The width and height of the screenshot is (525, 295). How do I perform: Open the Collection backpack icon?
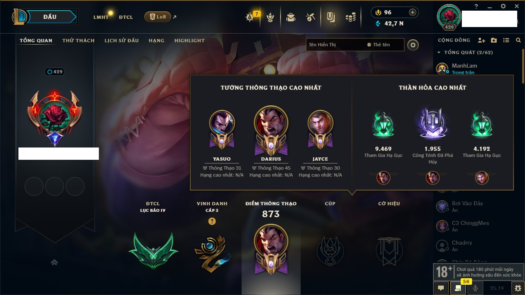click(x=291, y=17)
